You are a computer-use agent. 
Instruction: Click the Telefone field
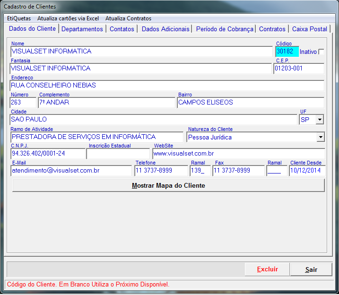click(x=161, y=171)
